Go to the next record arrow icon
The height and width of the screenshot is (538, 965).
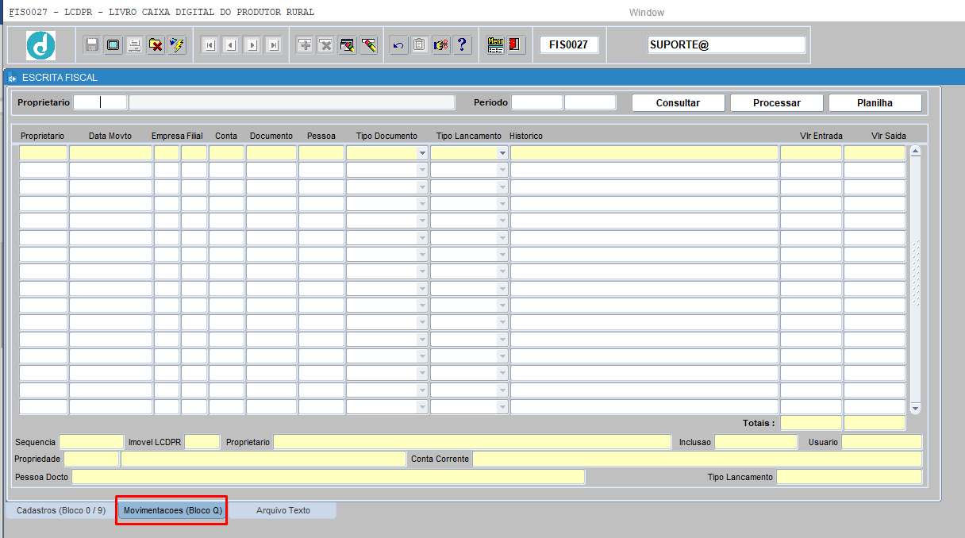coord(252,45)
